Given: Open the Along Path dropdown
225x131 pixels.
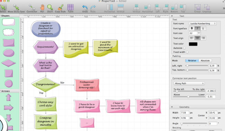Looking at the screenshot, I should (x=189, y=84).
